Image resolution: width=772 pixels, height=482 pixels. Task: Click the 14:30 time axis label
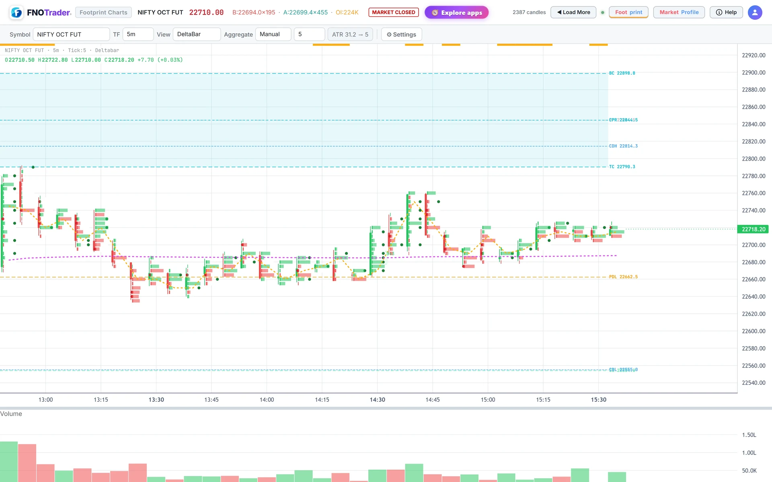[378, 400]
